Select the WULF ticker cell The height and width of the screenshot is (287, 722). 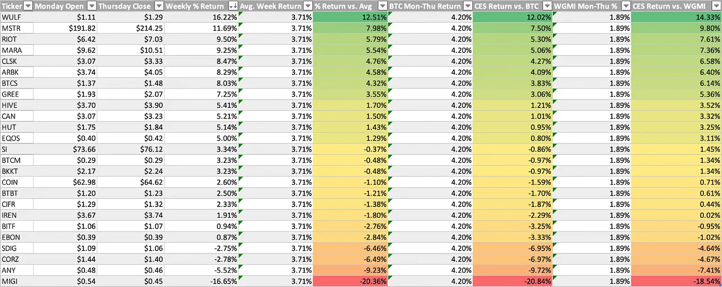click(x=17, y=17)
